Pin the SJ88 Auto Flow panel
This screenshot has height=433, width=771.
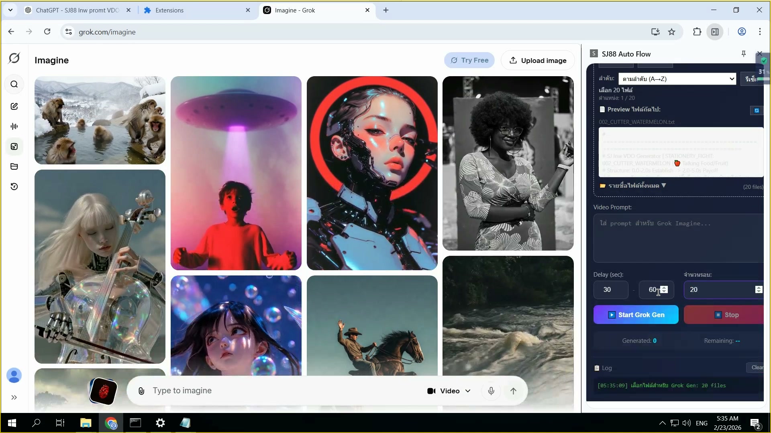[743, 53]
